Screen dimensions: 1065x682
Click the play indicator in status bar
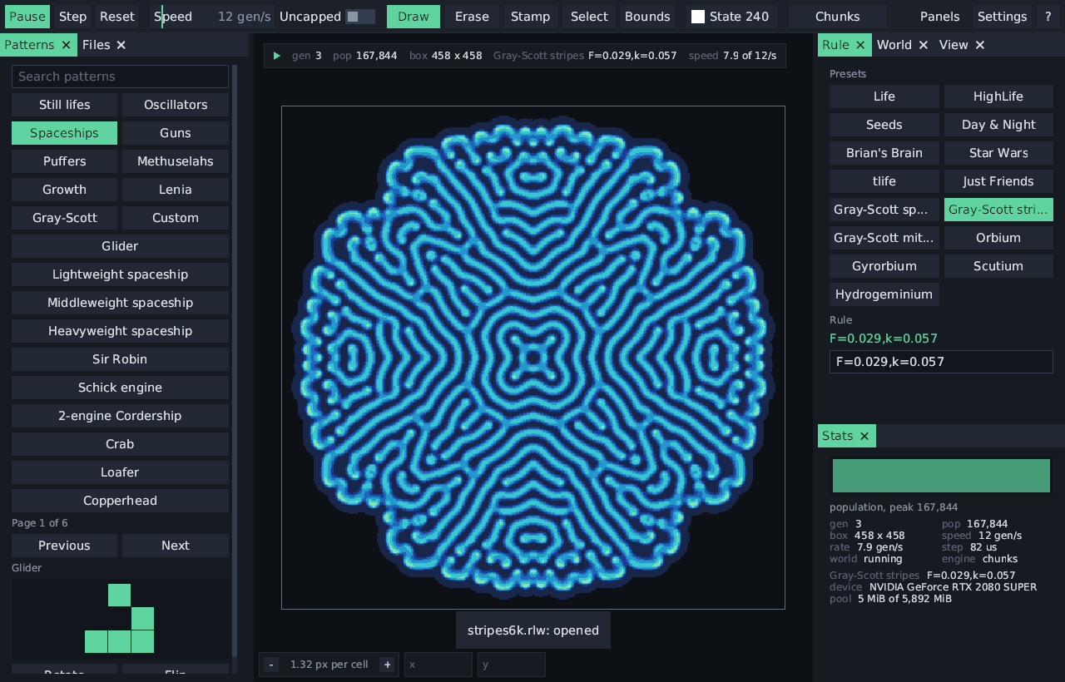pos(277,56)
